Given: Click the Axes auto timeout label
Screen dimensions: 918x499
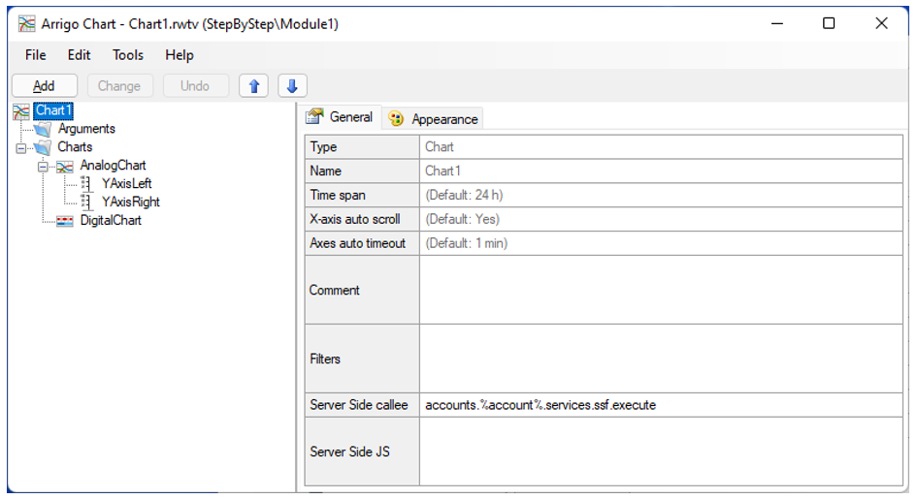Looking at the screenshot, I should 362,243.
